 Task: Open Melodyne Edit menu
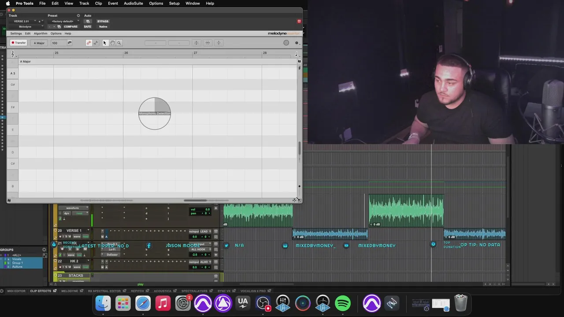pos(28,33)
